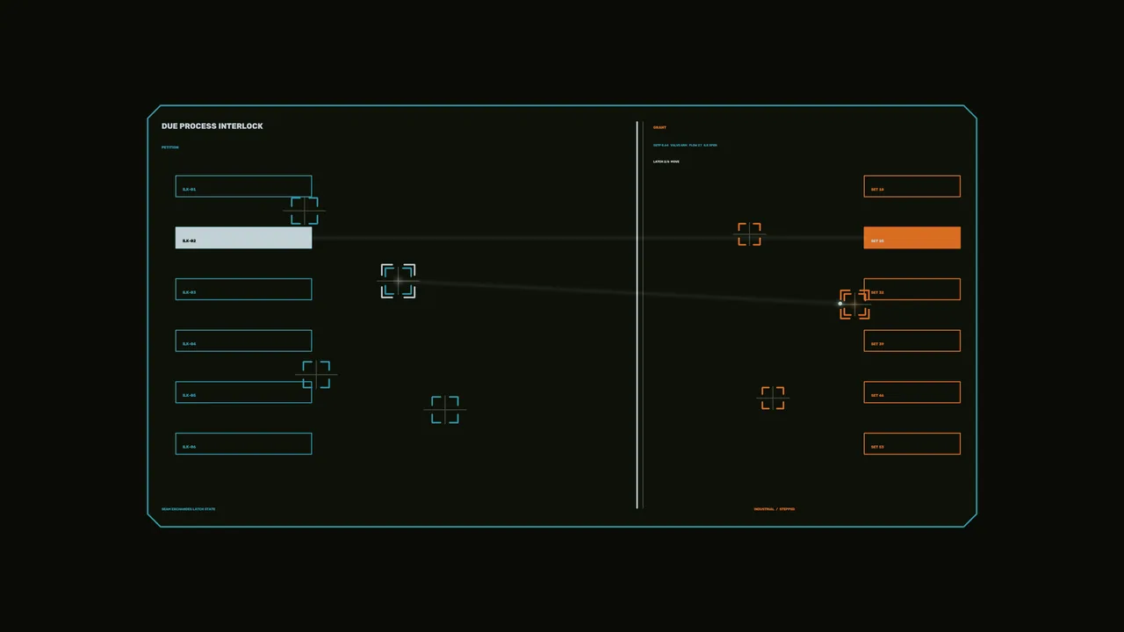Click the glowing white reticle marker
The image size is (1124, 632).
[398, 281]
